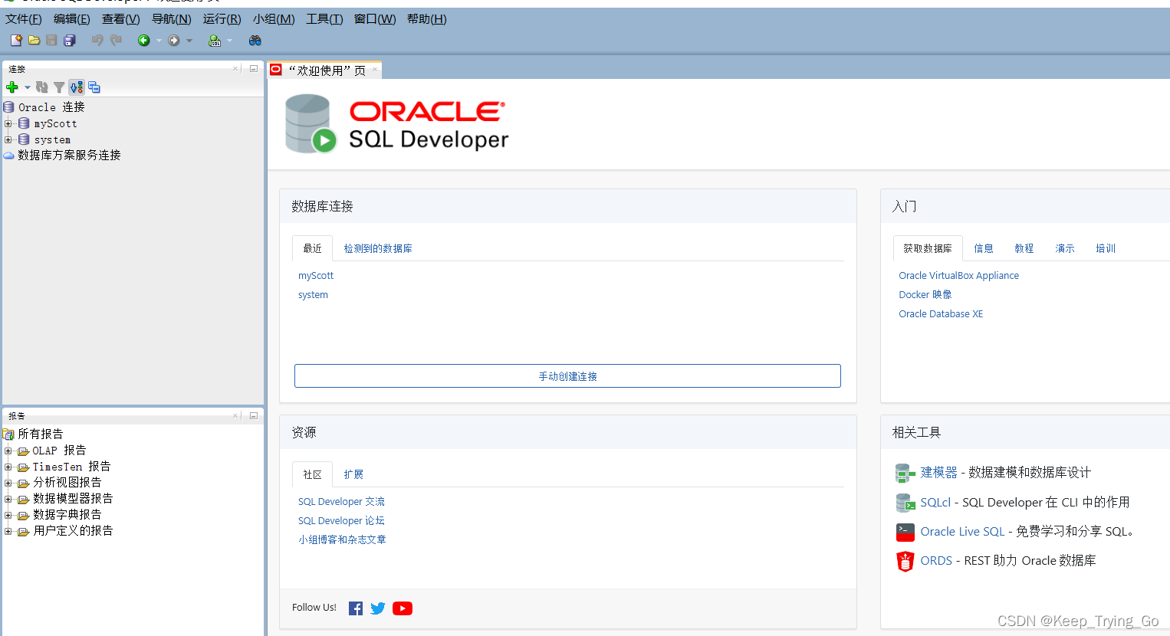Switch to the 检测到的数据库 tab

tap(378, 249)
